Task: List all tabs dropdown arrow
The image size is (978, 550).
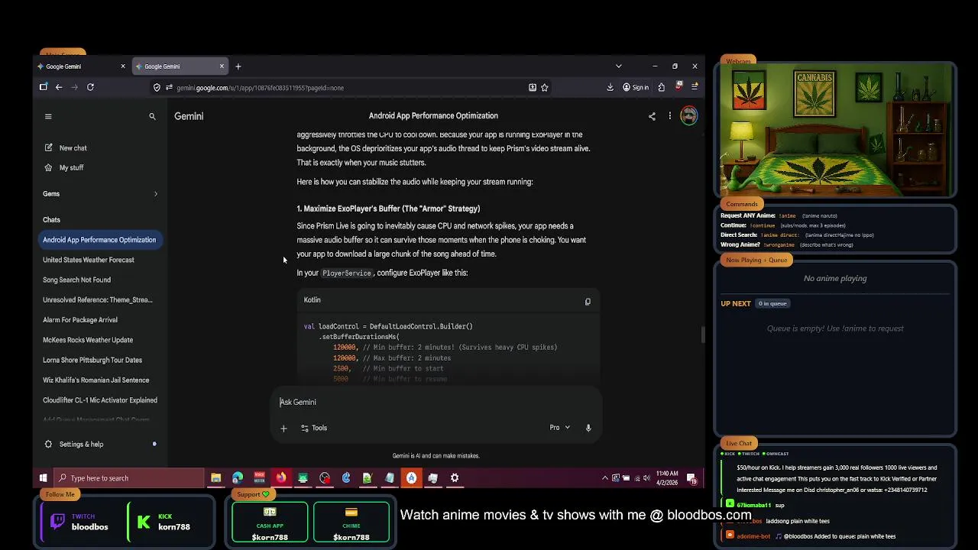Action: coord(618,66)
